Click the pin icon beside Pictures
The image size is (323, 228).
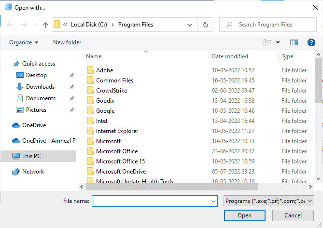pyautogui.click(x=71, y=110)
